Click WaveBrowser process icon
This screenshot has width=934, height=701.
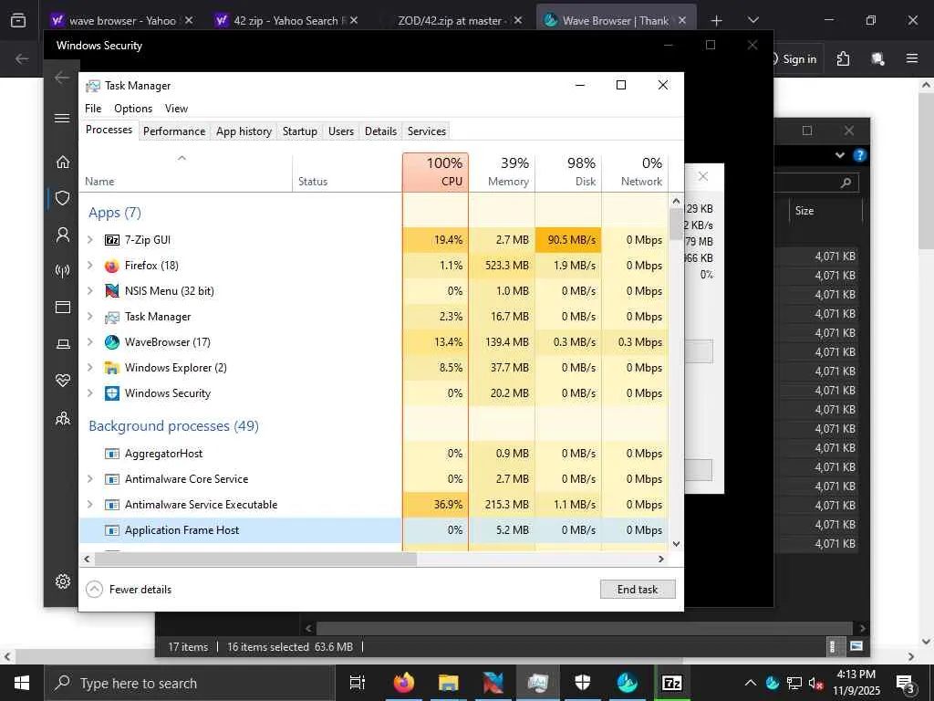(x=112, y=342)
